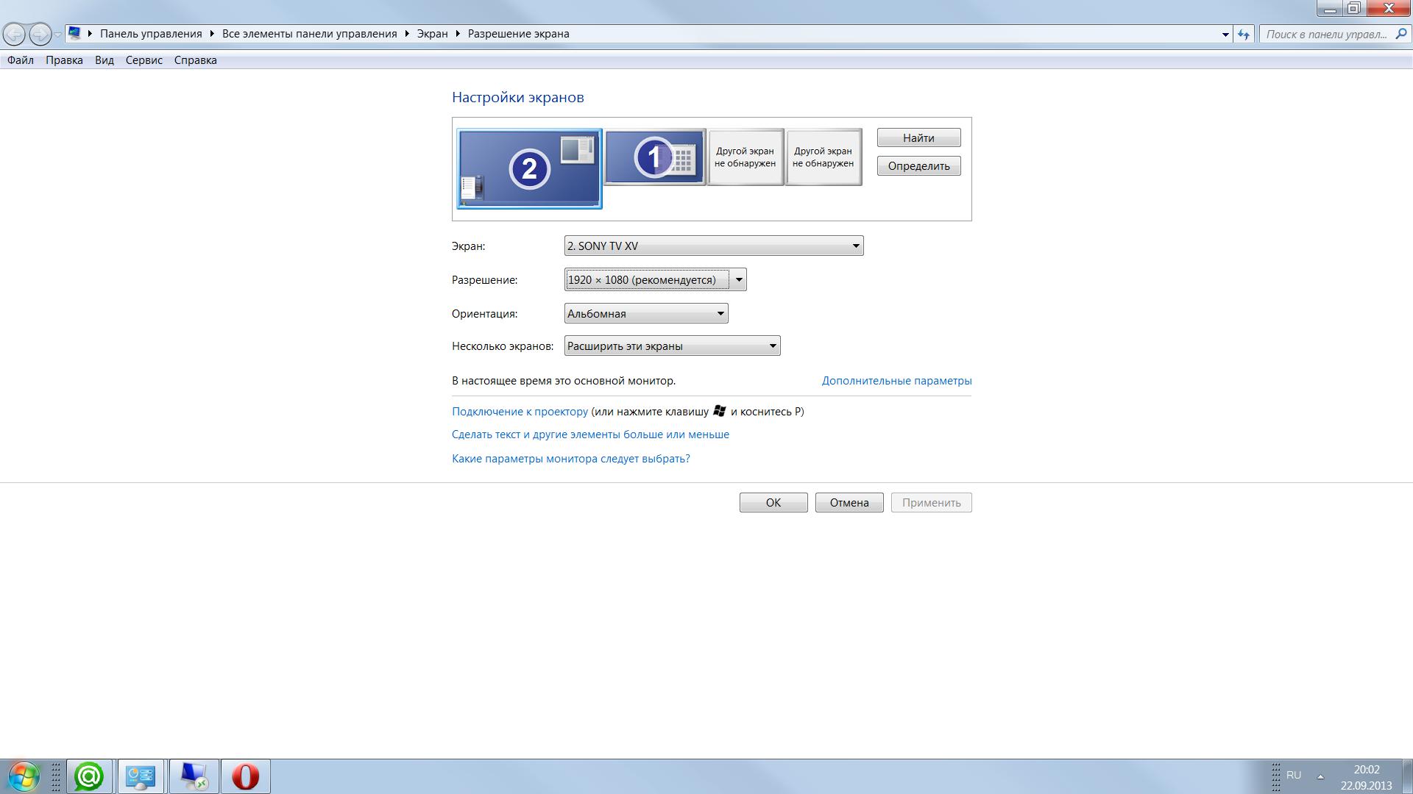Select monitor 1 display thumbnail
Viewport: 1413px width, 794px height.
coord(654,157)
